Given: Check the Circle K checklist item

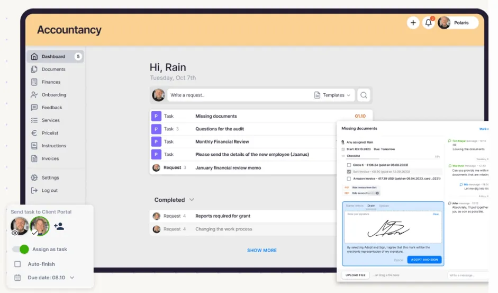Looking at the screenshot, I should click(x=349, y=165).
